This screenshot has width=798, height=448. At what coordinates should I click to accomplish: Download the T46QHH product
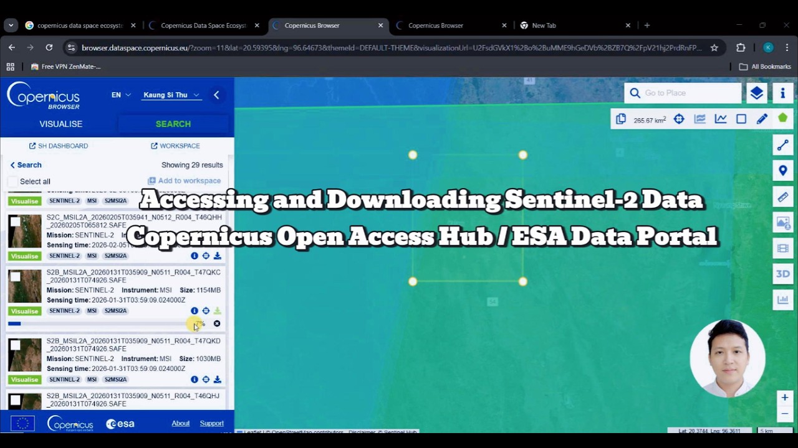point(217,256)
